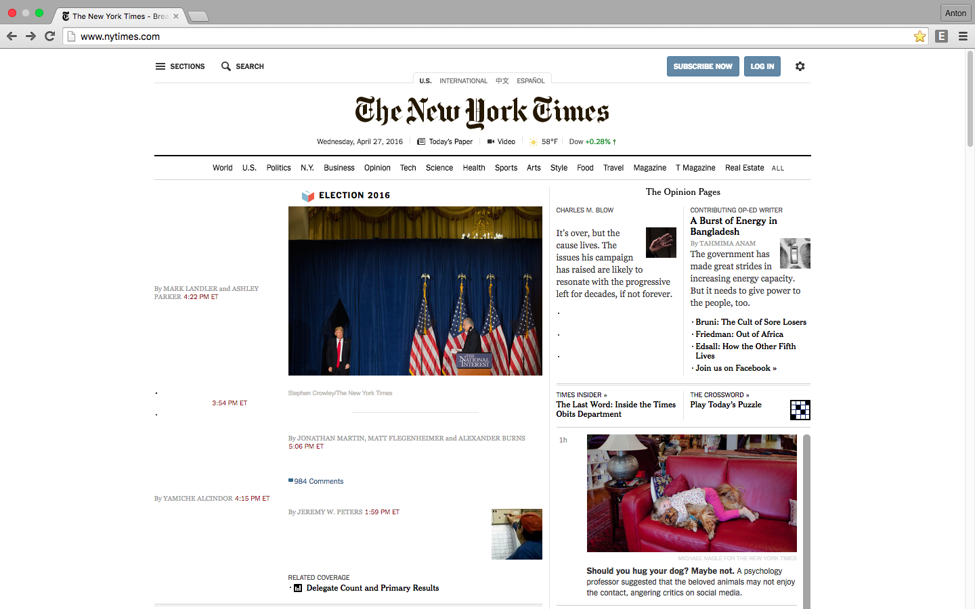Click the E extension icon
The height and width of the screenshot is (609, 975).
coord(942,37)
